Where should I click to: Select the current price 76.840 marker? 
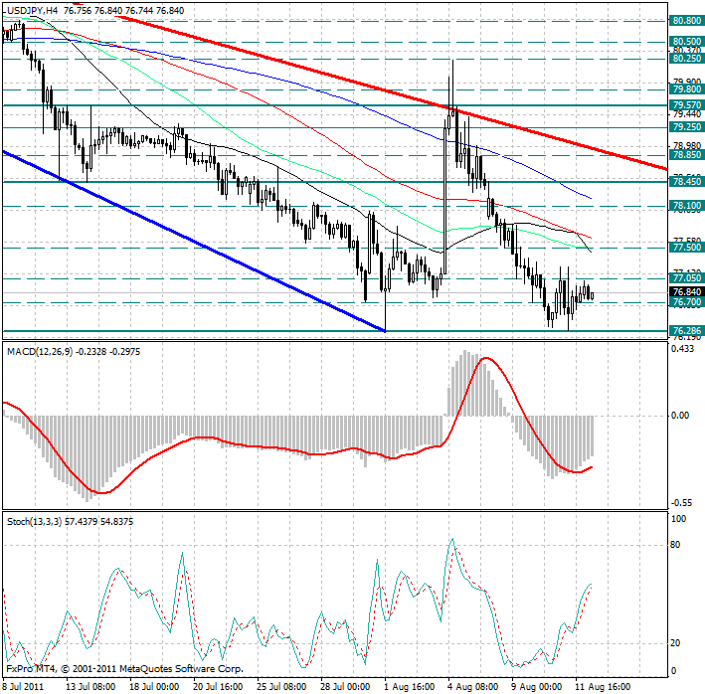coord(684,291)
